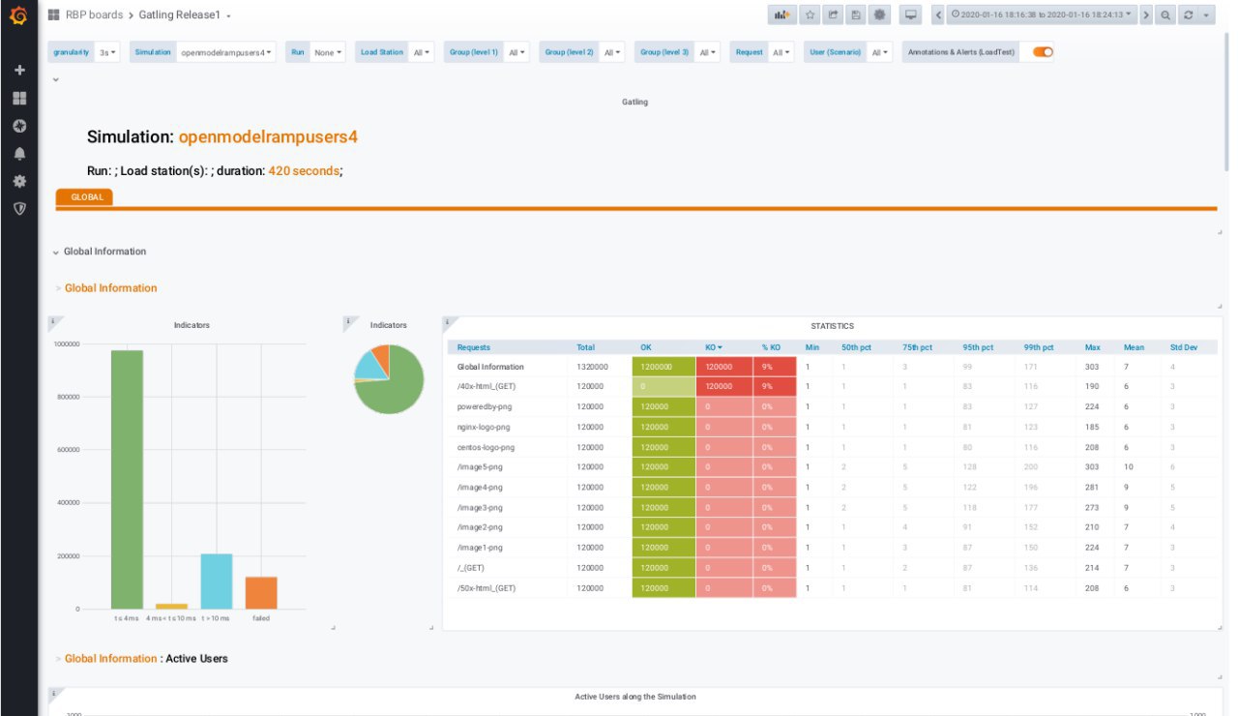The width and height of the screenshot is (1238, 716).
Task: Star this dashboard as favorite
Action: tap(811, 15)
